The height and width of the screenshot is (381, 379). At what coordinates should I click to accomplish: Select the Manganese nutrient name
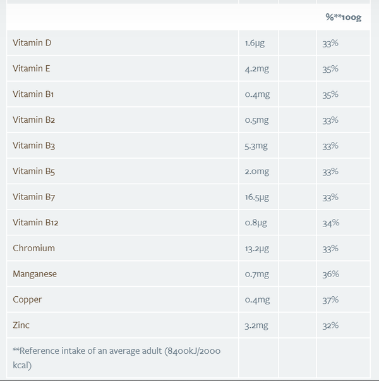pyautogui.click(x=35, y=274)
